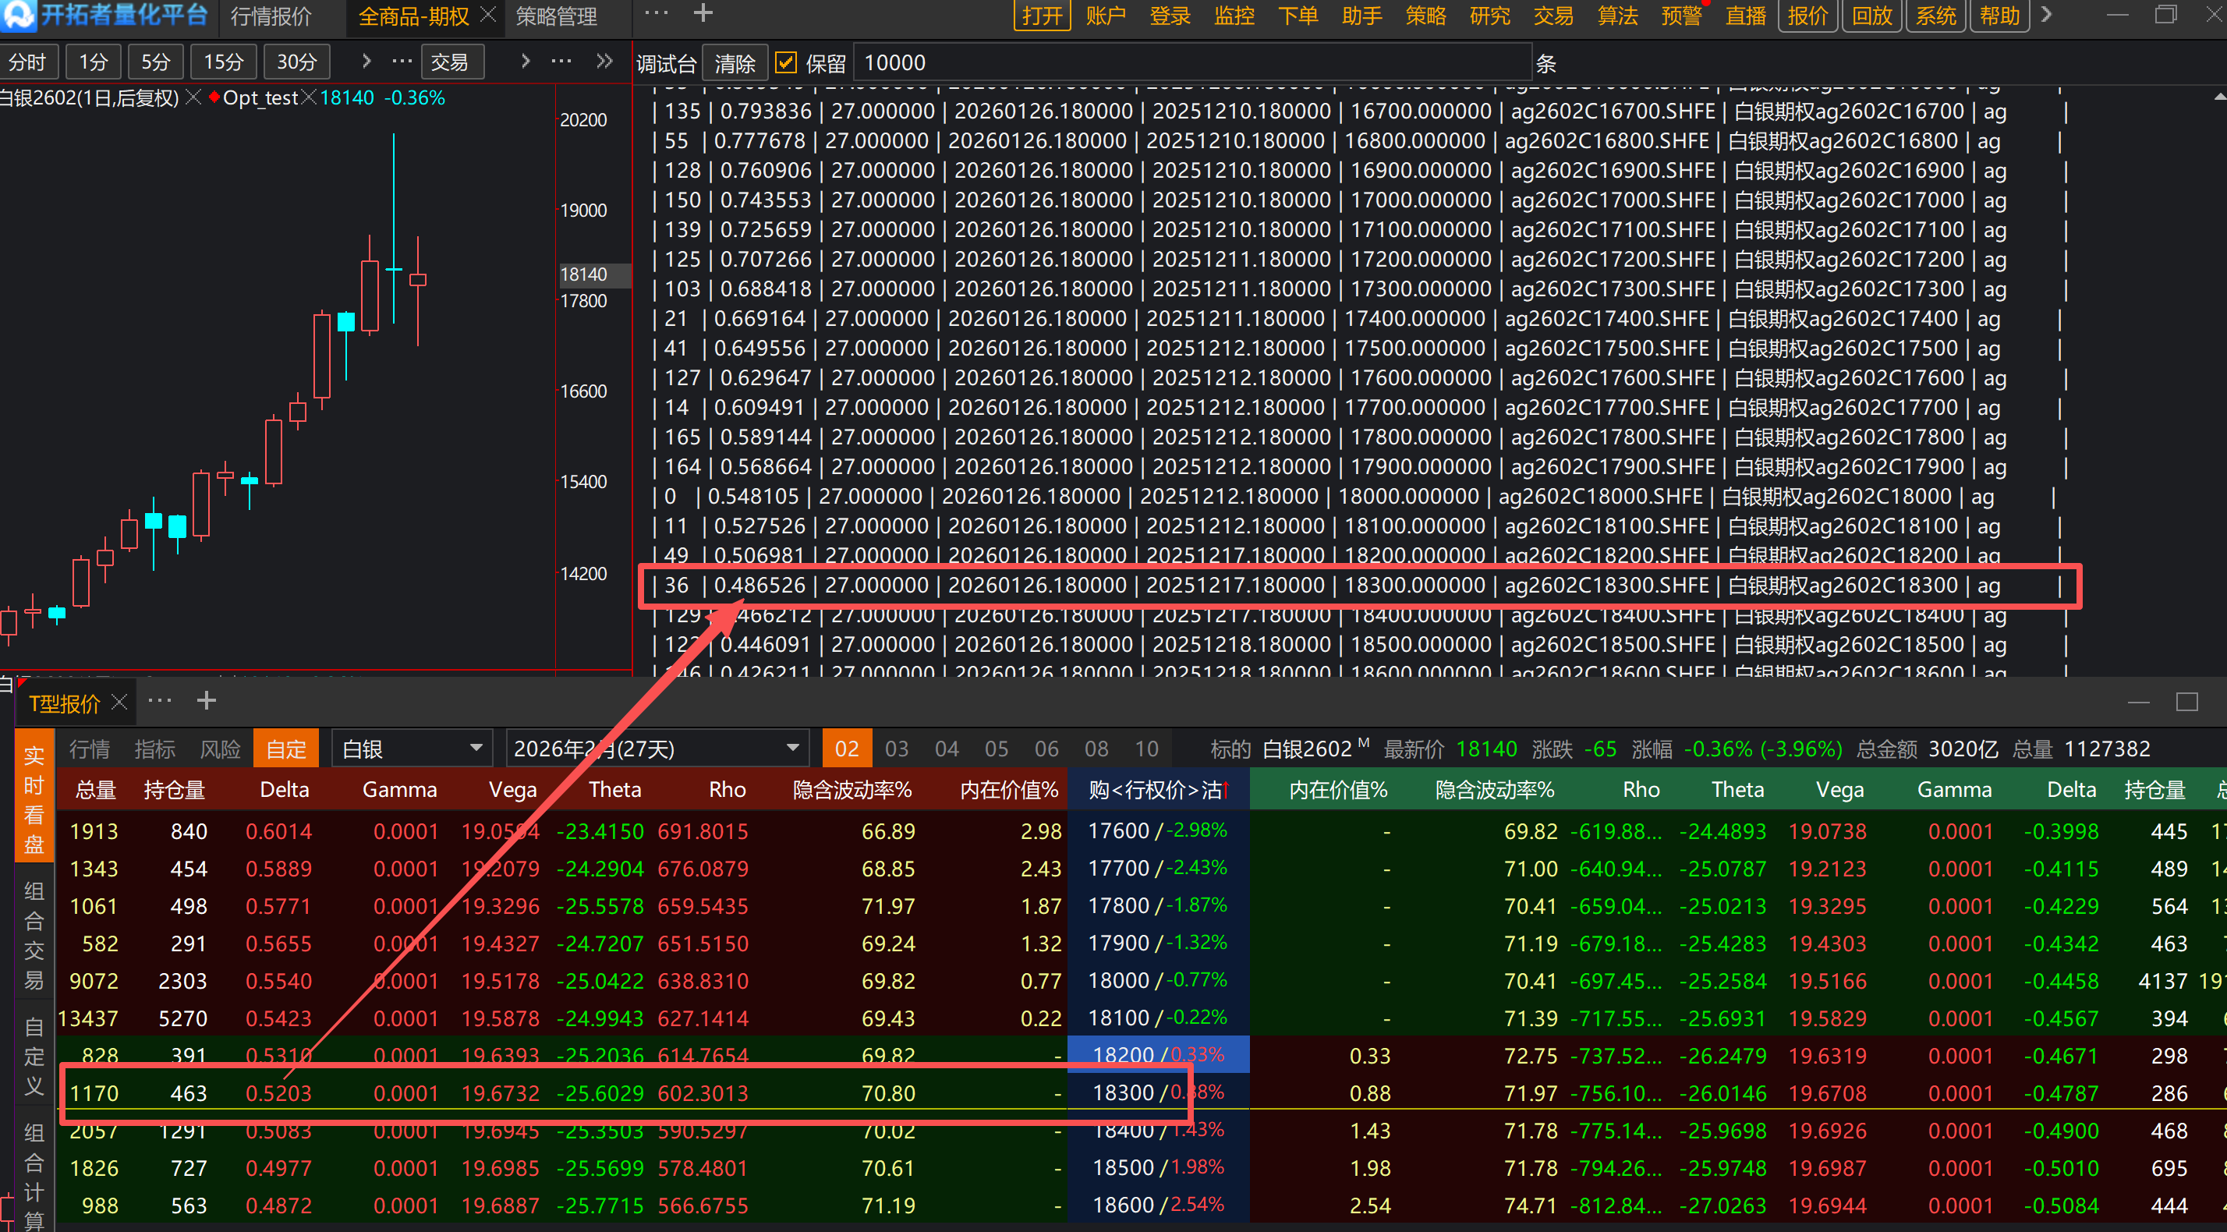Click the ellipsis icon beside T型报价 tab
This screenshot has height=1232, width=2227.
pyautogui.click(x=160, y=701)
